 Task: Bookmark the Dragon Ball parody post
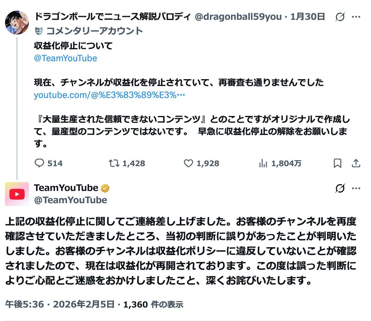337,163
